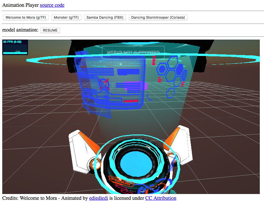Viewport: 264px width, 203px height.
Task: Select the Dancing Stormtrooper (Collada) model
Action: coord(158,17)
